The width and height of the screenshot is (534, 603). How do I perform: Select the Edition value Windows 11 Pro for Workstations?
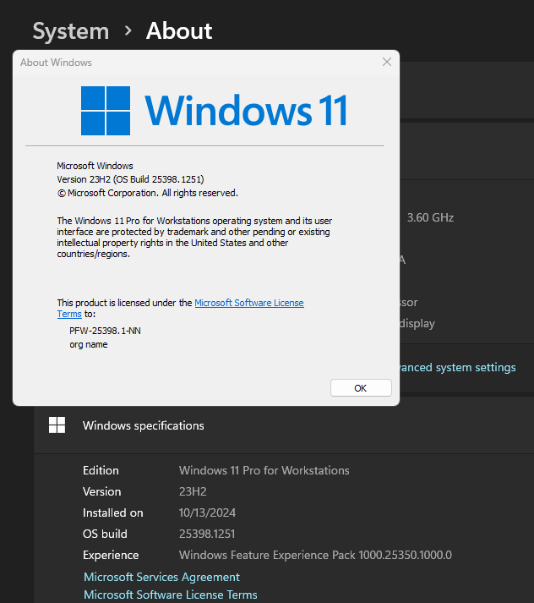[264, 470]
